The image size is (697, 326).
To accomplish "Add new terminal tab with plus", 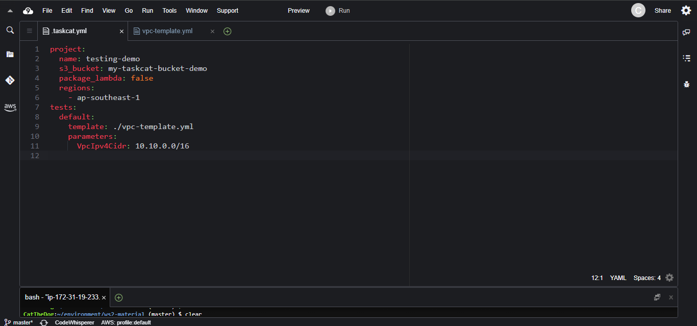I will pyautogui.click(x=118, y=297).
